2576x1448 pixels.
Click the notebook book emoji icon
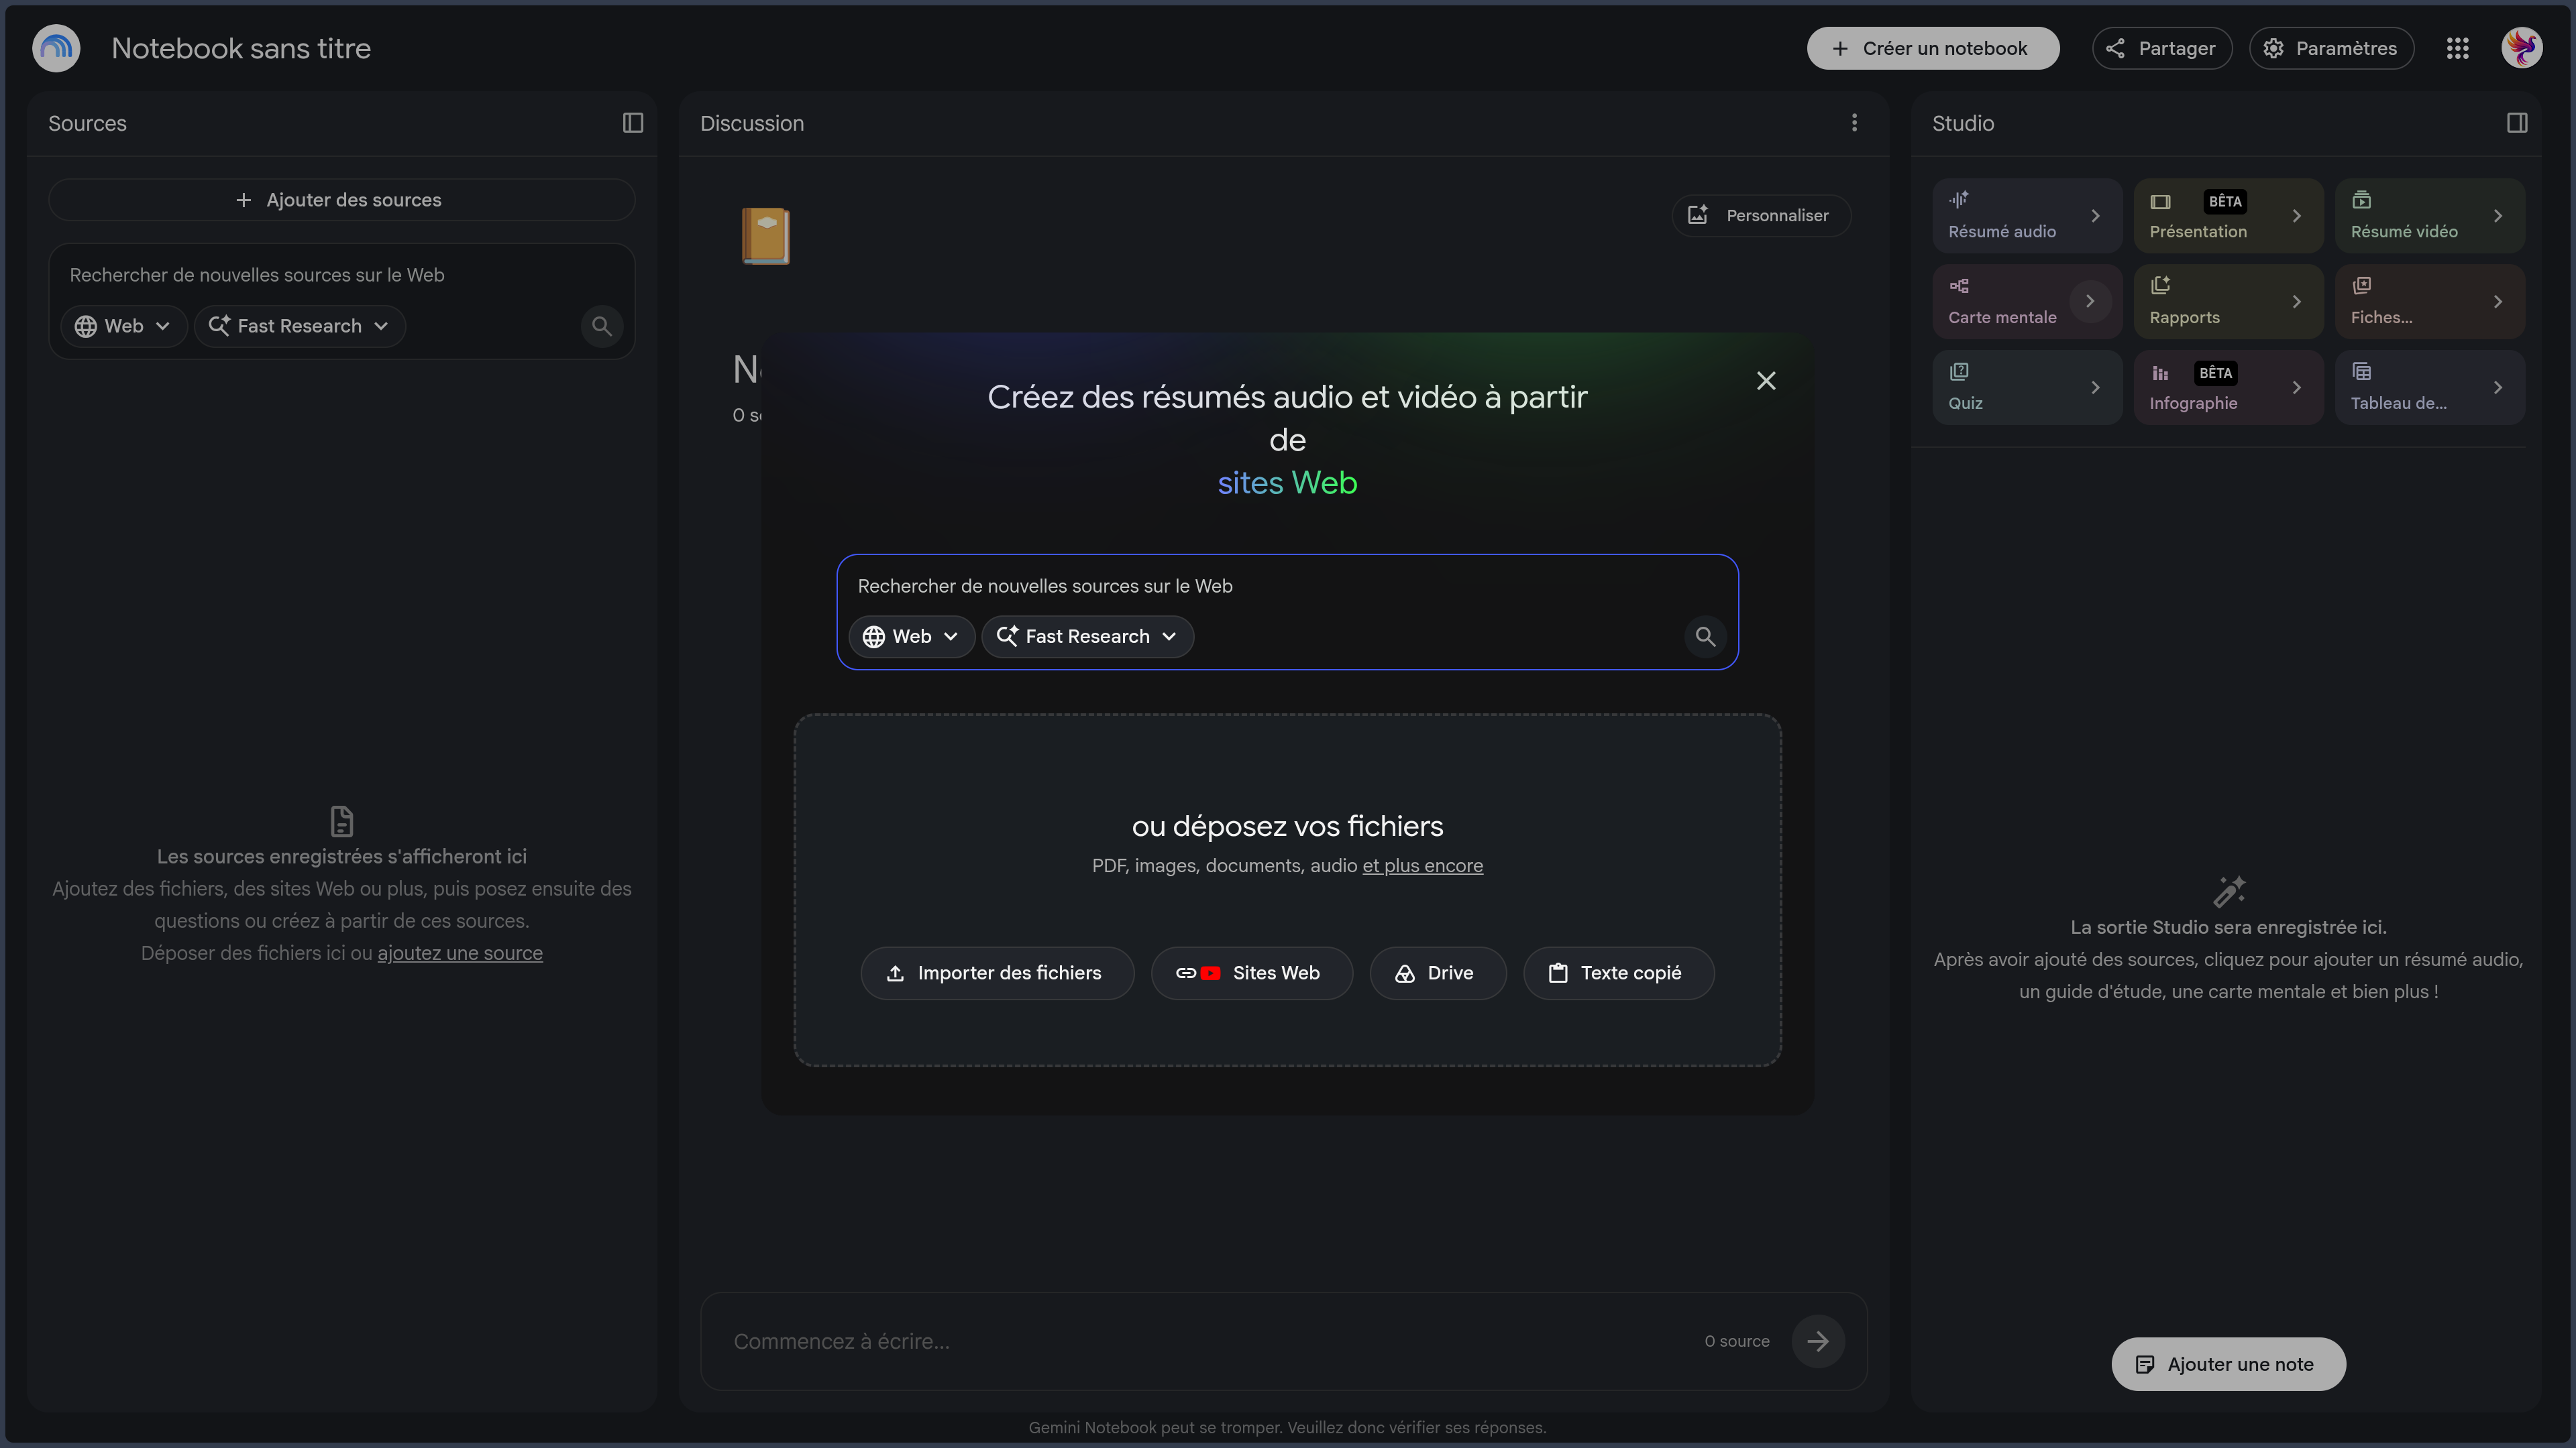[766, 237]
